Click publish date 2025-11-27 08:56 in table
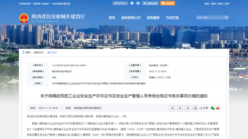This screenshot has width=248, height=139. point(157,71)
